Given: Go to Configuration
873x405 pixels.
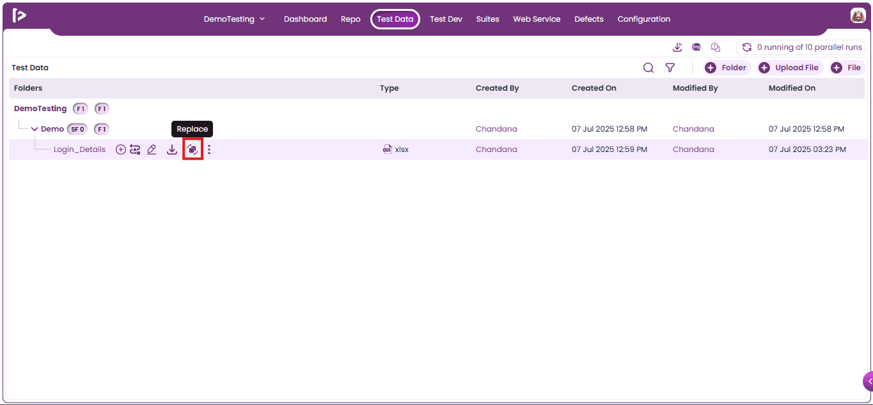Looking at the screenshot, I should tap(644, 19).
